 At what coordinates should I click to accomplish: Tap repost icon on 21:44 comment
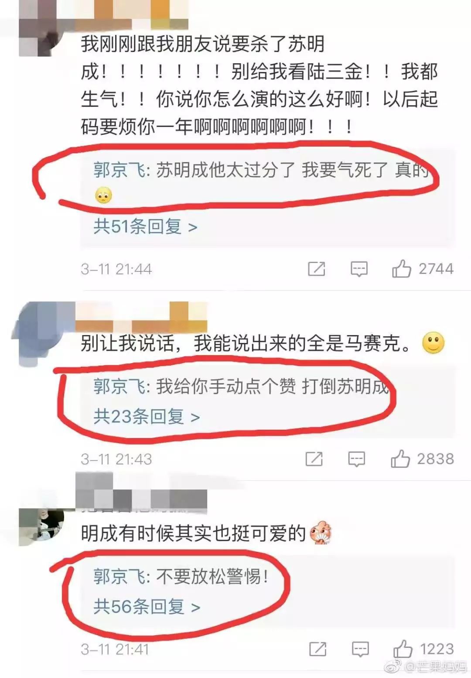click(x=317, y=269)
